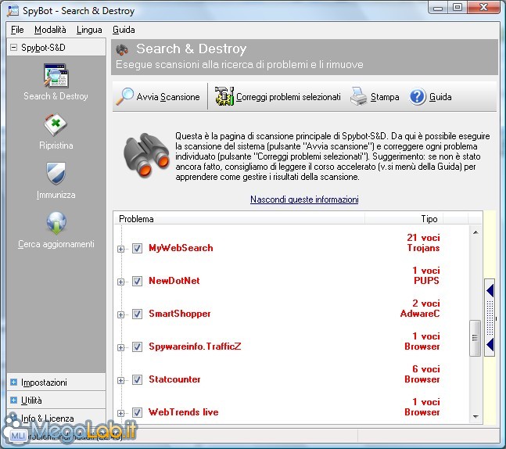Open Search & Destroy sidebar icon
Screen dimensions: 506x449
tap(56, 76)
